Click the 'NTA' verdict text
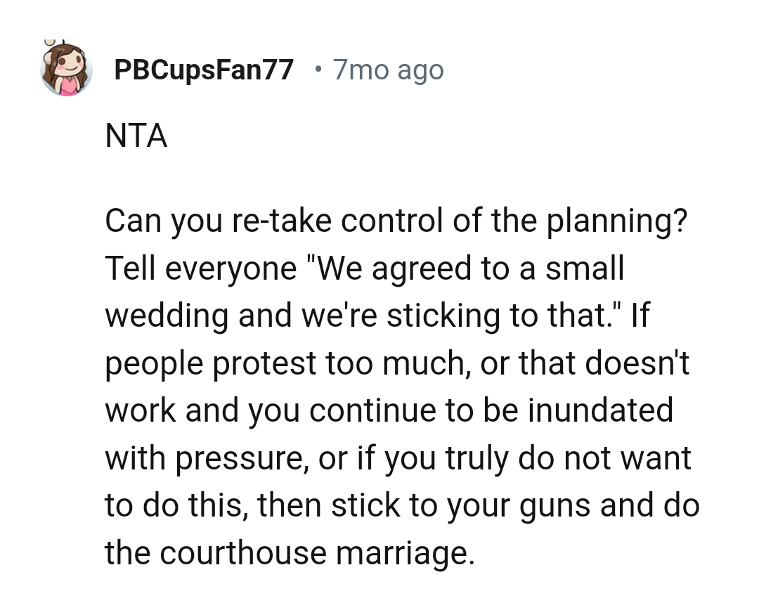The image size is (759, 603). pos(136,136)
